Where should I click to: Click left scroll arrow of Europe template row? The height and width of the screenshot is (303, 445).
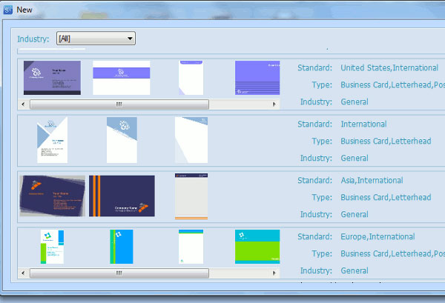(23, 273)
